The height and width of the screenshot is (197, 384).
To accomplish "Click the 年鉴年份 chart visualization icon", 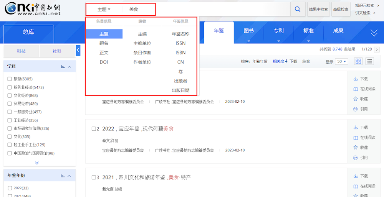I will (x=63, y=176).
